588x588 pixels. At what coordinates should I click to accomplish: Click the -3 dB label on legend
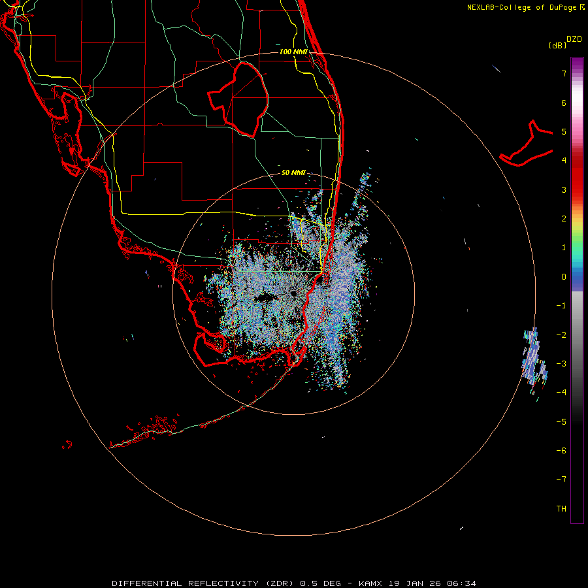tap(561, 363)
